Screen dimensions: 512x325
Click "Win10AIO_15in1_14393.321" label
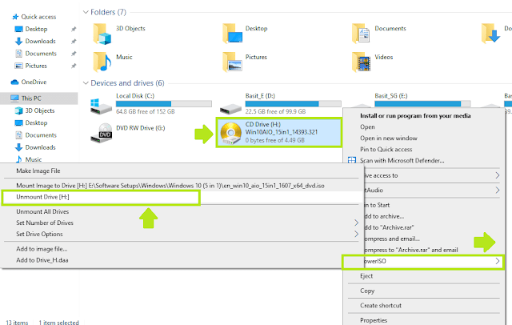pyautogui.click(x=282, y=132)
